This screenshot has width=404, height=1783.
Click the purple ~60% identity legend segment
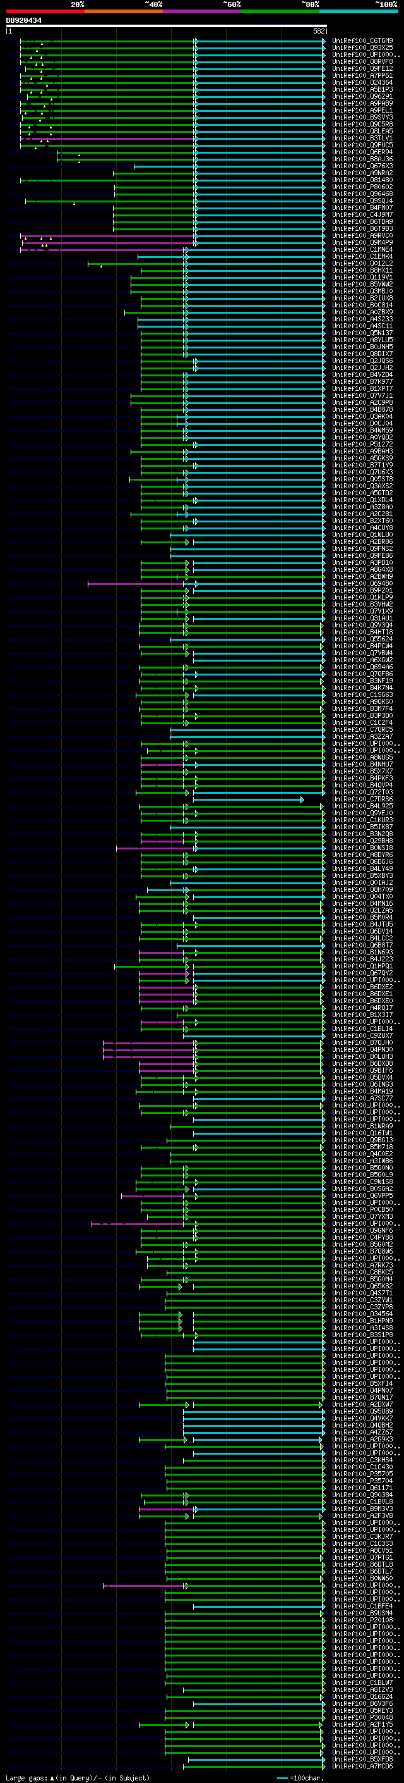[203, 11]
